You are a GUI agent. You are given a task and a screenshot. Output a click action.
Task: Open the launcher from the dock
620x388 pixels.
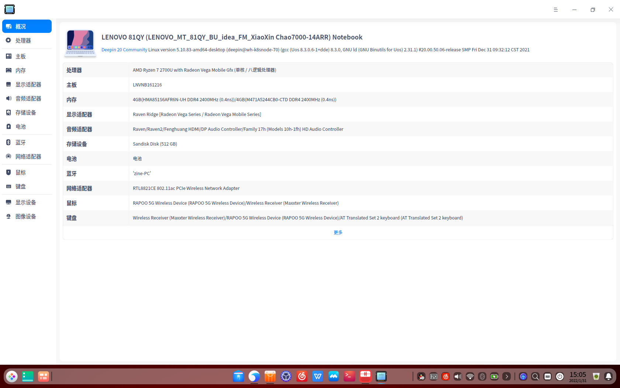12,377
